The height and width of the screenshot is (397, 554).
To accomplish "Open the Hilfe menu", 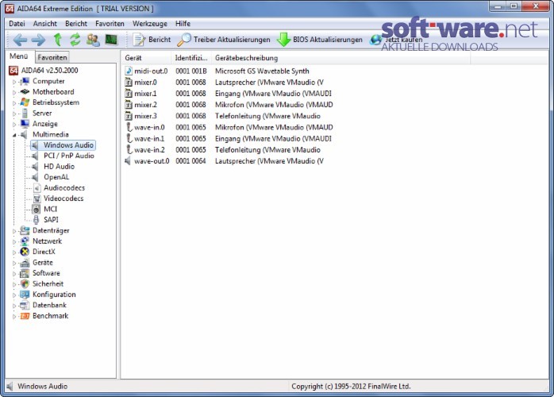I will click(x=183, y=24).
